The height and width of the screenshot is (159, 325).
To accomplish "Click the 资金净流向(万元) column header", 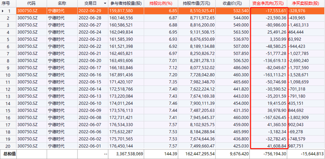I will click(x=268, y=3).
